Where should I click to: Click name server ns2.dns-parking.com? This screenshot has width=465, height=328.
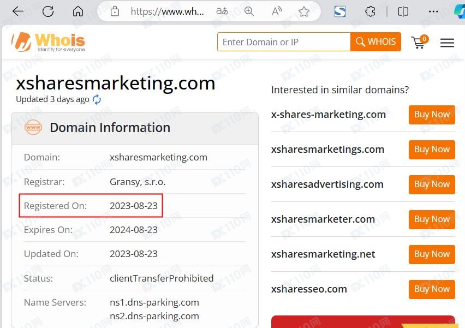tap(154, 316)
